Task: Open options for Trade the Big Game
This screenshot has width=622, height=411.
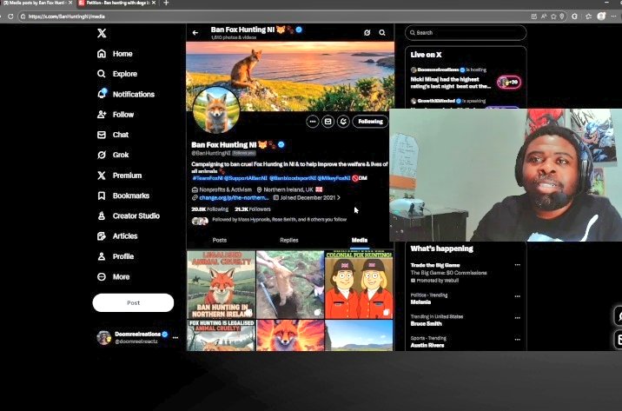Action: [x=517, y=265]
